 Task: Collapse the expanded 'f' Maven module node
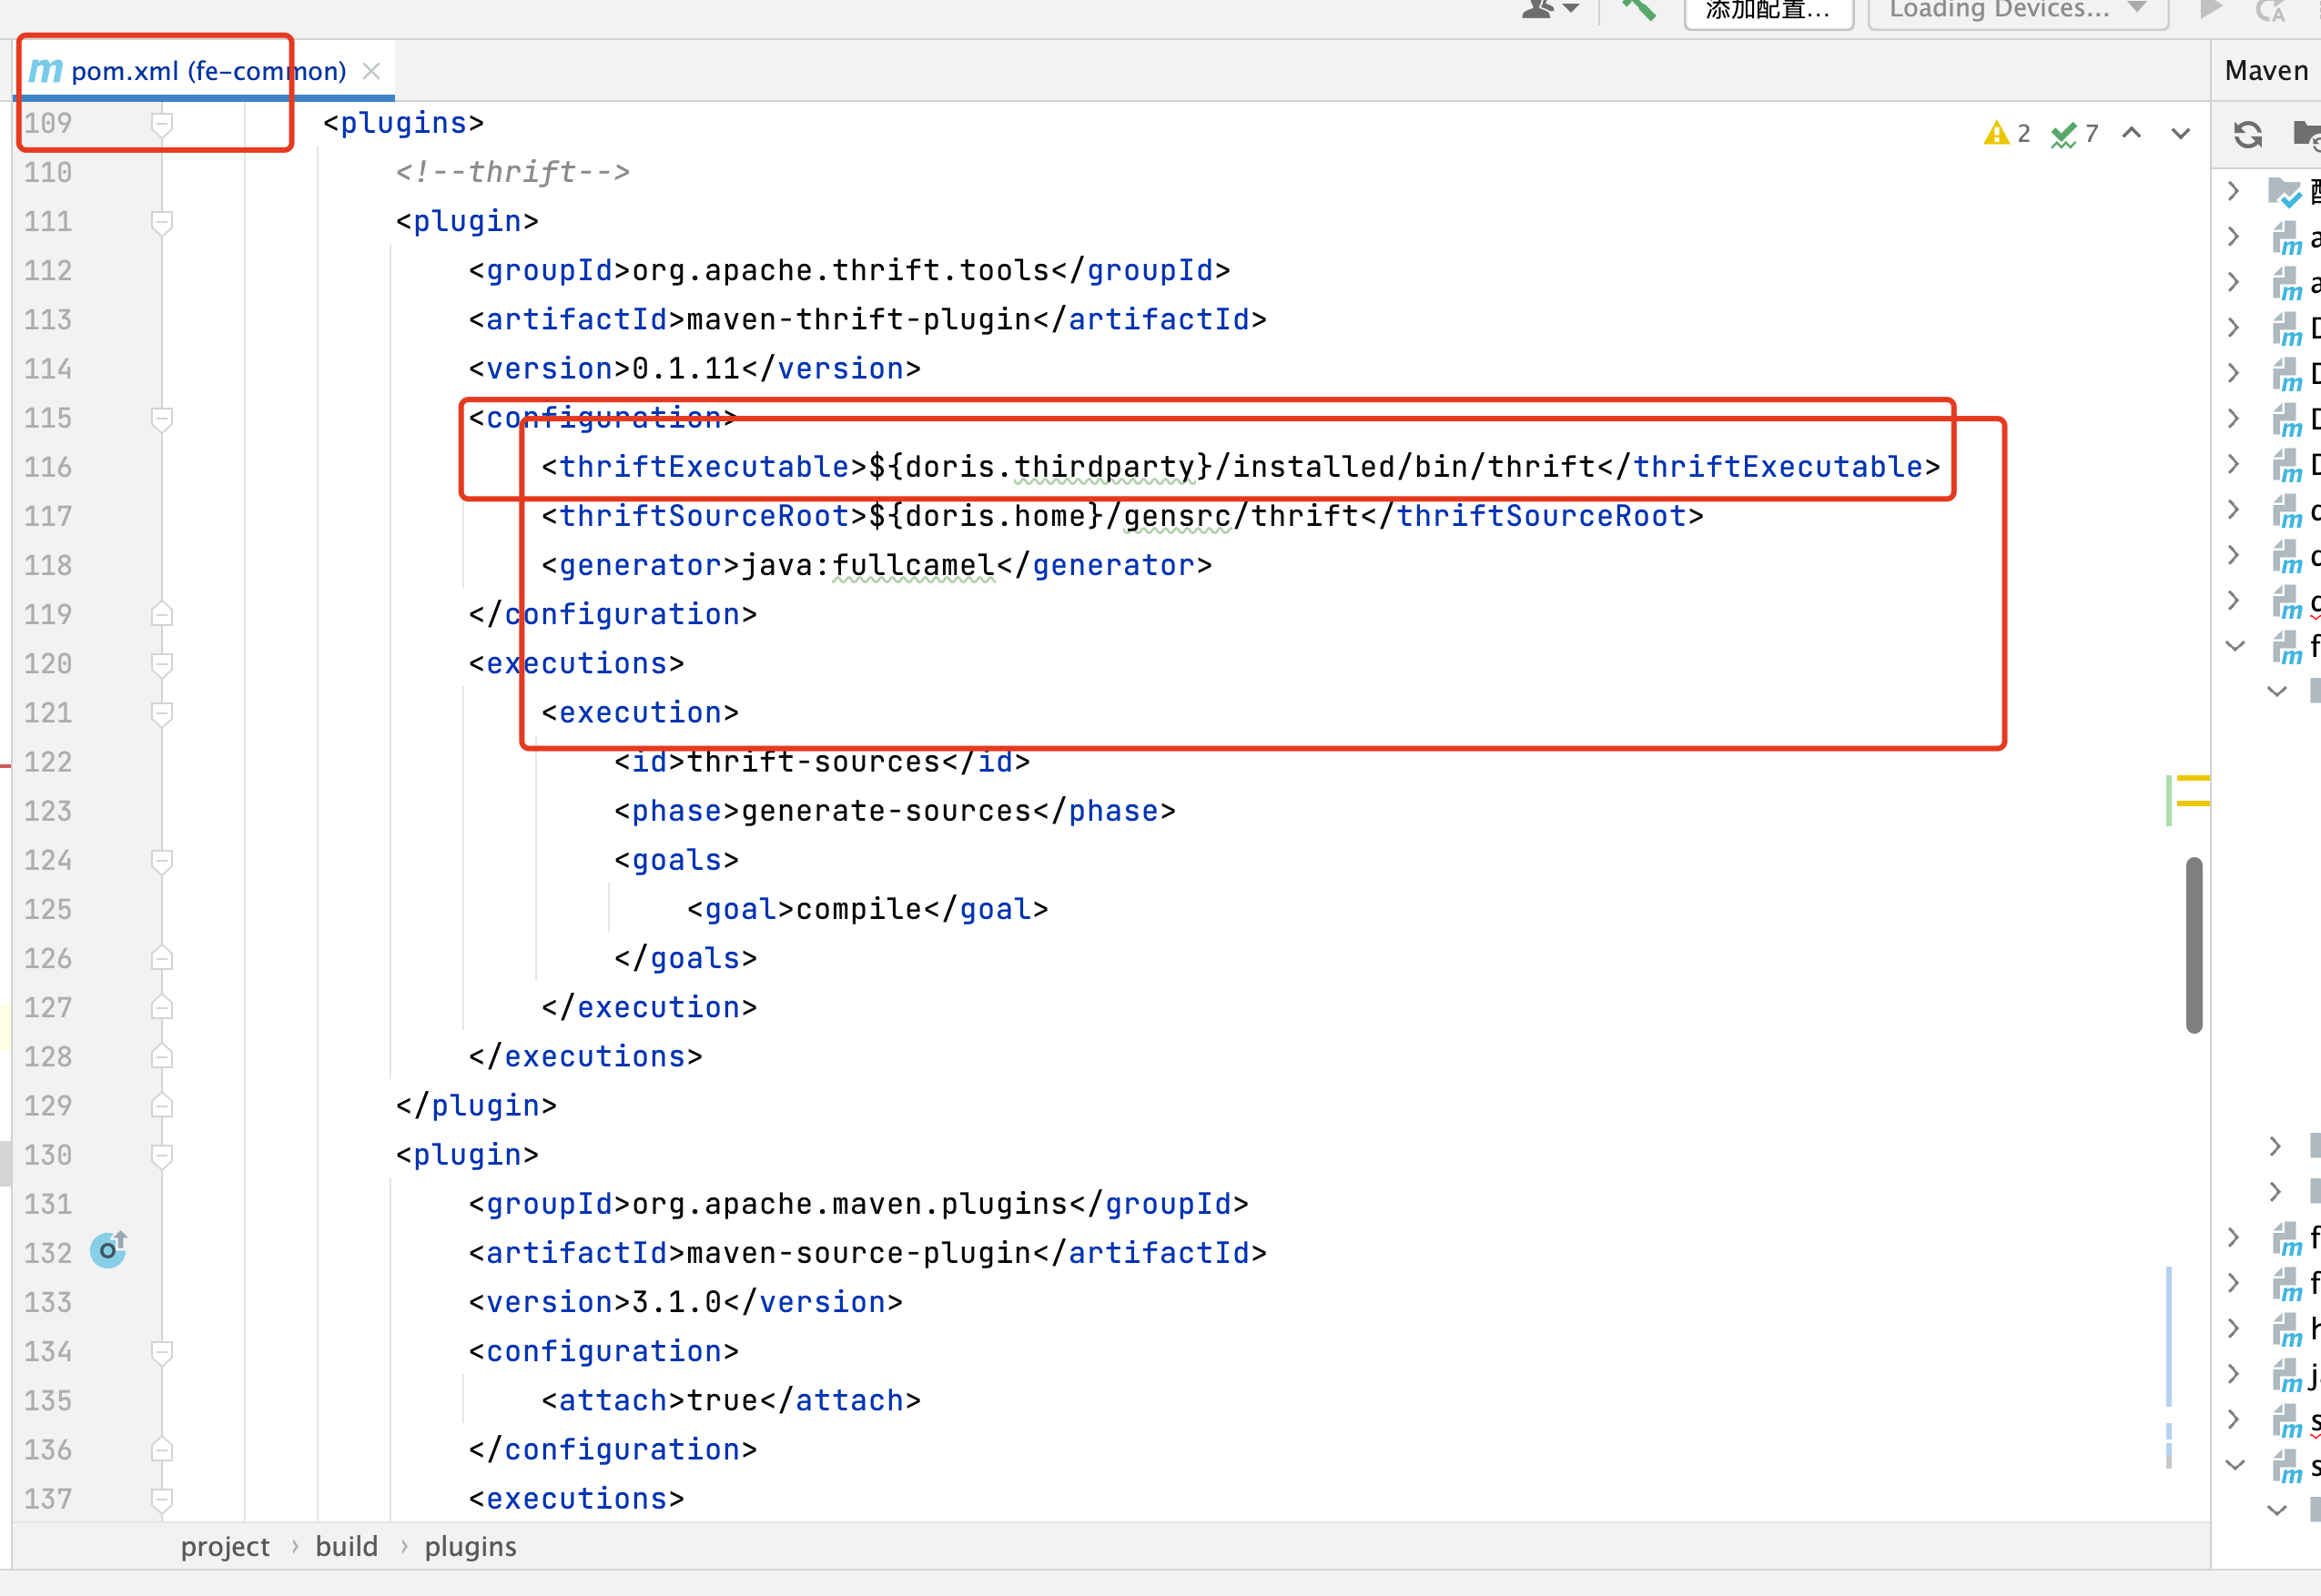point(2235,646)
